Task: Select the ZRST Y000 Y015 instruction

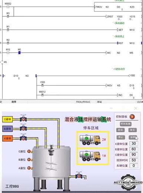Action: [124, 16]
